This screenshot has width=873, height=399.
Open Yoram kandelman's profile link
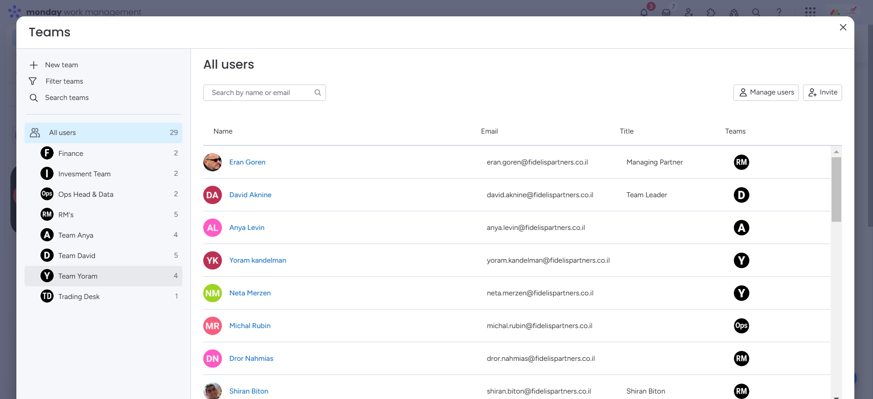tap(257, 260)
